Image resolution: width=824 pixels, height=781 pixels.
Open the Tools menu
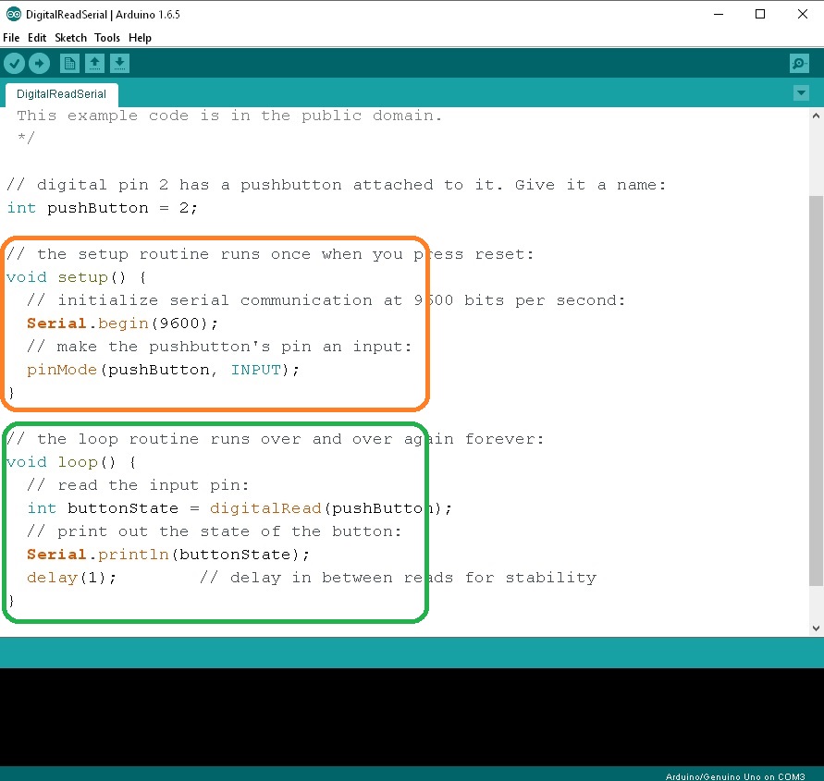(x=107, y=38)
